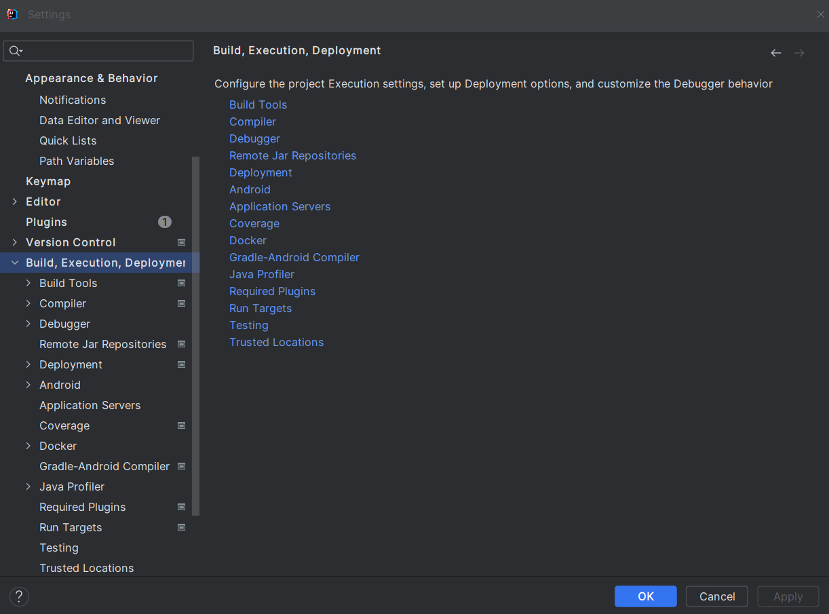Click the sidebar vertical scrollbar
The width and height of the screenshot is (829, 614).
click(x=196, y=336)
